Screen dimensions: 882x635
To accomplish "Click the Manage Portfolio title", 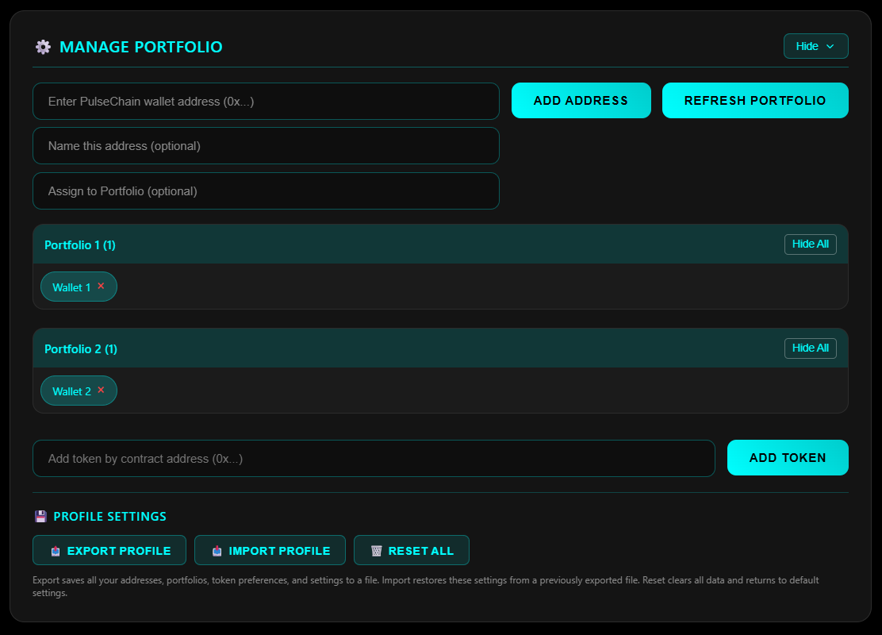I will point(141,47).
